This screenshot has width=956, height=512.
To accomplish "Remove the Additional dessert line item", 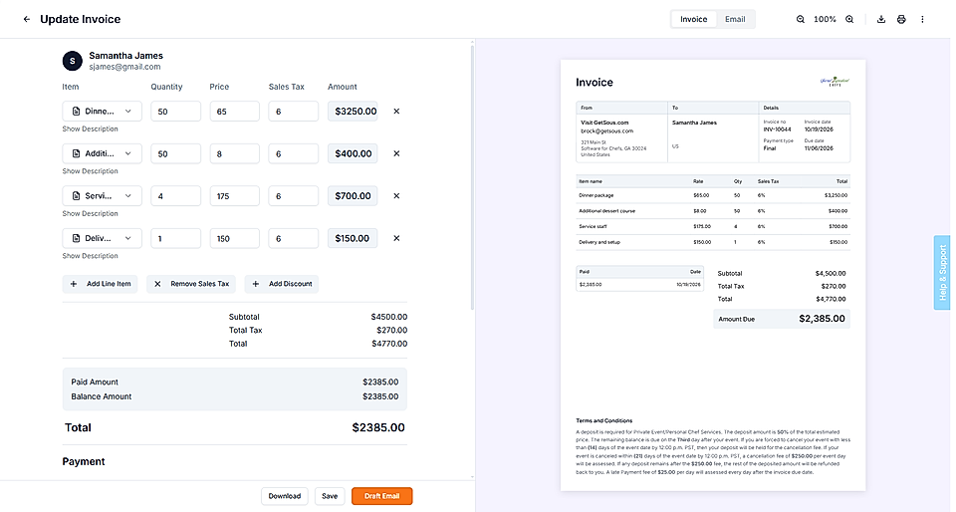I will 396,153.
